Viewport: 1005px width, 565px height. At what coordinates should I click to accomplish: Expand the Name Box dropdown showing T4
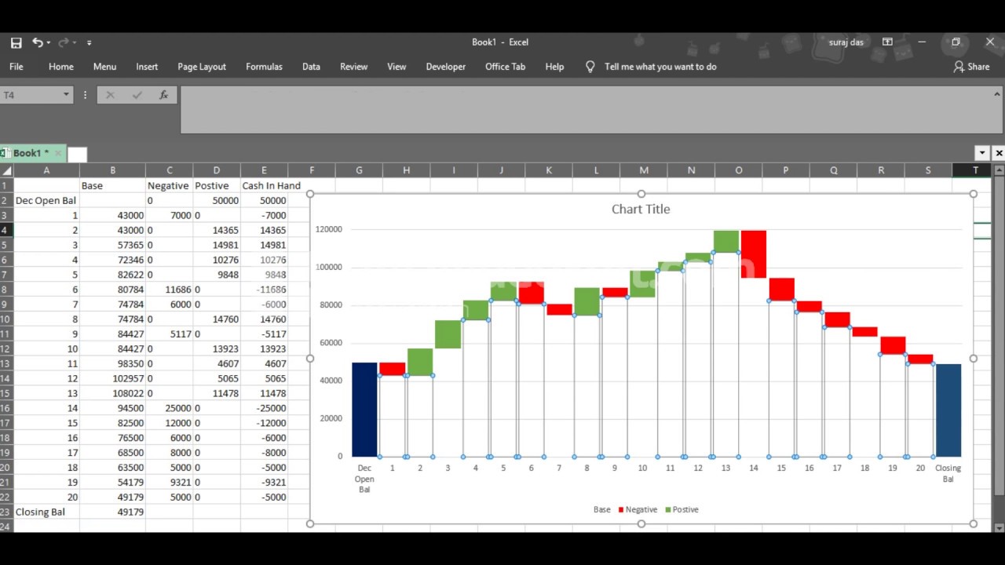point(66,95)
